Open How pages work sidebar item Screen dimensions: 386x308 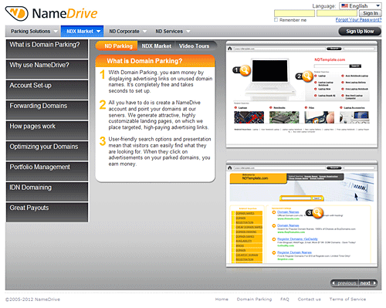click(47, 130)
